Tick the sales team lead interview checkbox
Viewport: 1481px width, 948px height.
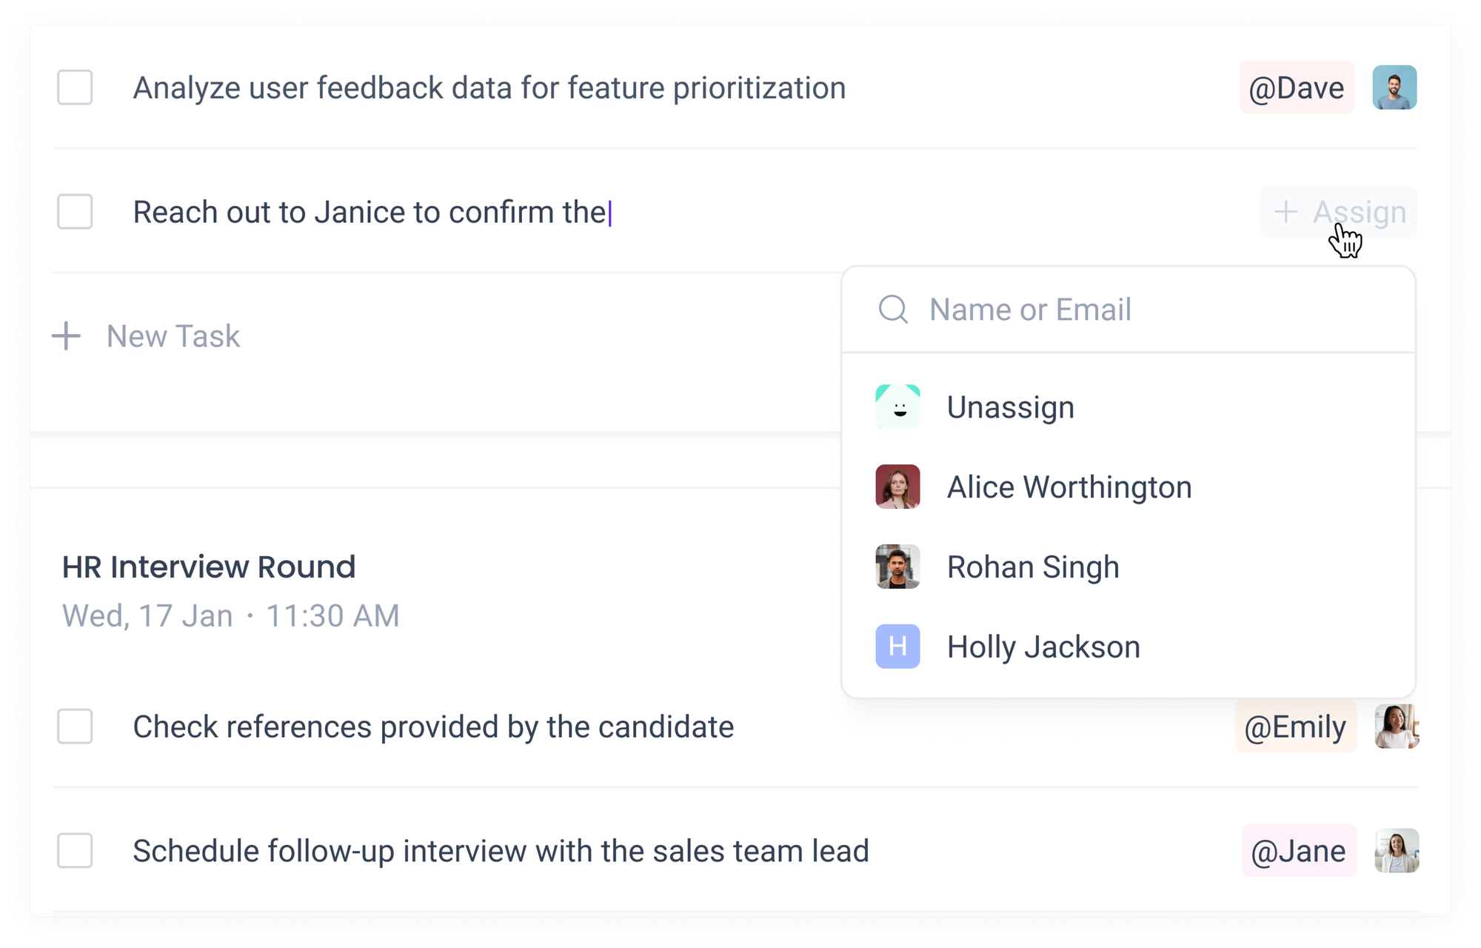[x=75, y=850]
